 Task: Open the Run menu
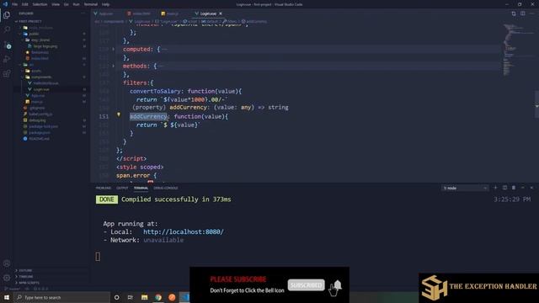click(x=77, y=4)
